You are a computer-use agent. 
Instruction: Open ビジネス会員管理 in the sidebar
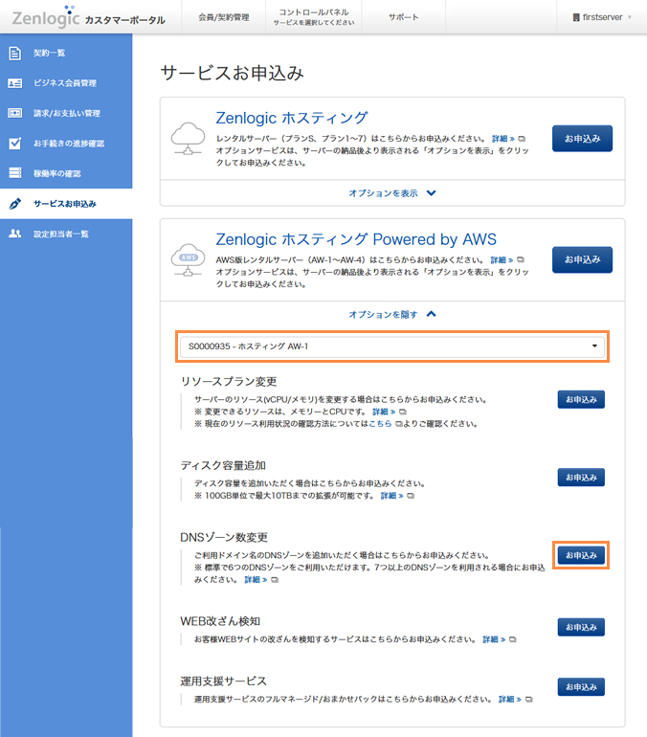click(x=66, y=83)
